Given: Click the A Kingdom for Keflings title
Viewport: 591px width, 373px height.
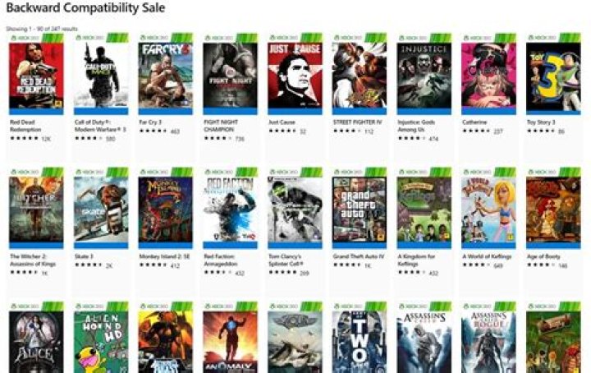Looking at the screenshot, I should pos(416,260).
